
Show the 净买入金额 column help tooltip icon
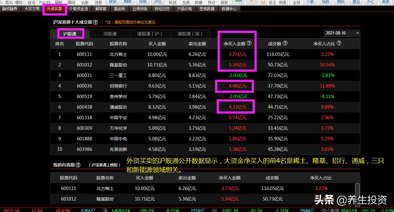249,43
